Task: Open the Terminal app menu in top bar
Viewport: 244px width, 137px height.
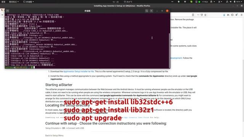Action: pos(29,2)
